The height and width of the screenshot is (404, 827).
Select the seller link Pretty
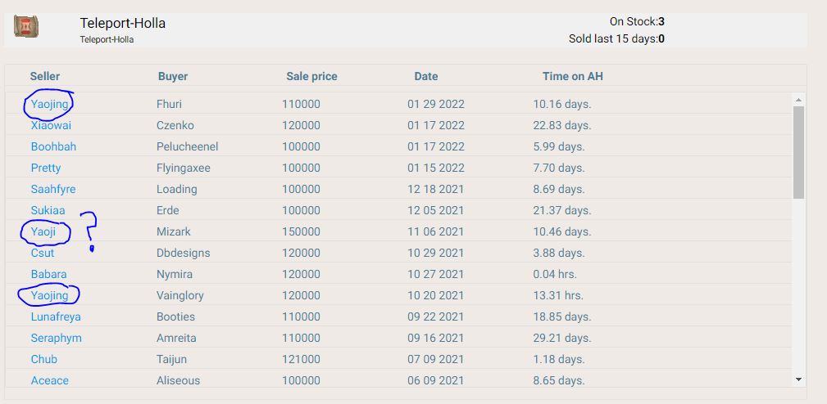pyautogui.click(x=46, y=168)
